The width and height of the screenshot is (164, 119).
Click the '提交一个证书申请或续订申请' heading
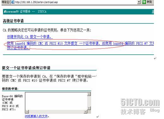tap(26, 68)
